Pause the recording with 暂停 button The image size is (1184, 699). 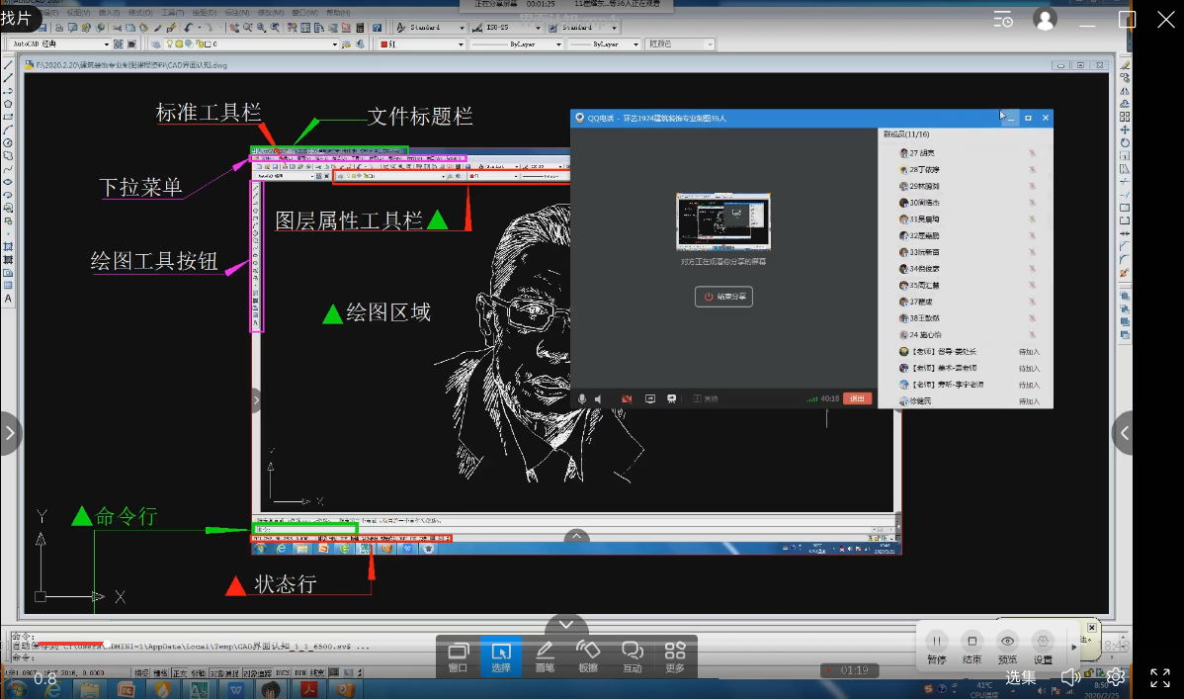coord(936,647)
